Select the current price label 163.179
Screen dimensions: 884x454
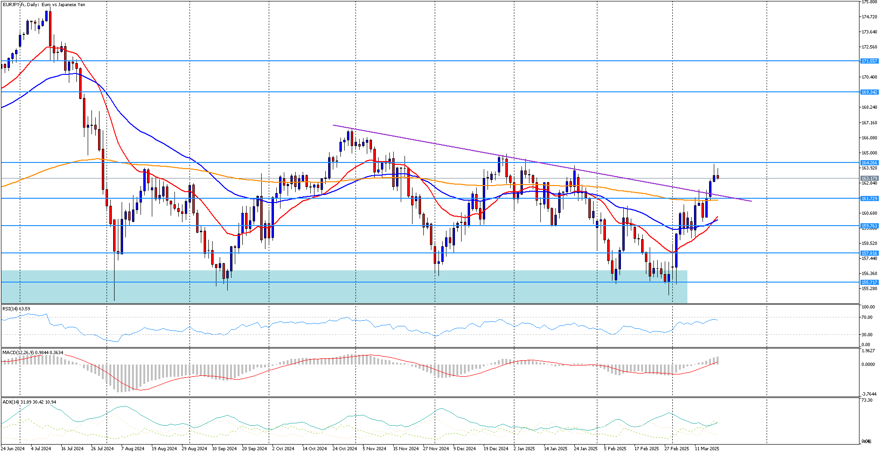coord(869,178)
